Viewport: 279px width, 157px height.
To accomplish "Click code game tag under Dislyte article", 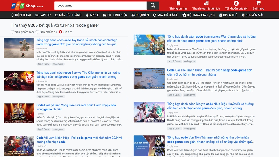I will (189, 129).
